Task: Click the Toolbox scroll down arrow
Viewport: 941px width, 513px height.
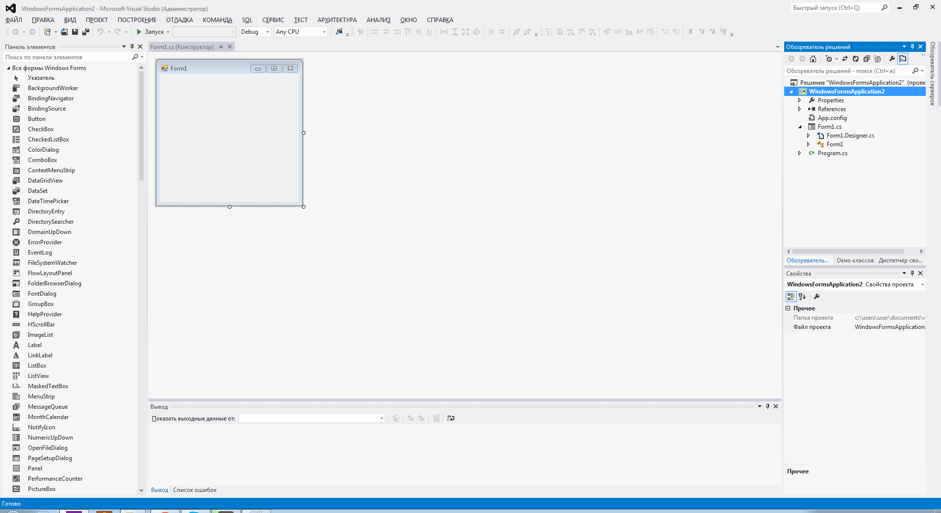Action: tap(141, 490)
